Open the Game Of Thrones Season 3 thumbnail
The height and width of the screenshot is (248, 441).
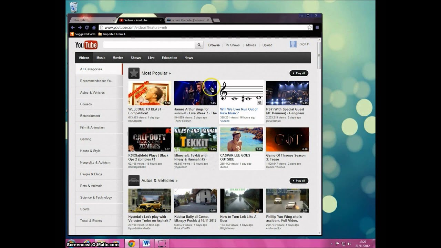[x=287, y=139]
